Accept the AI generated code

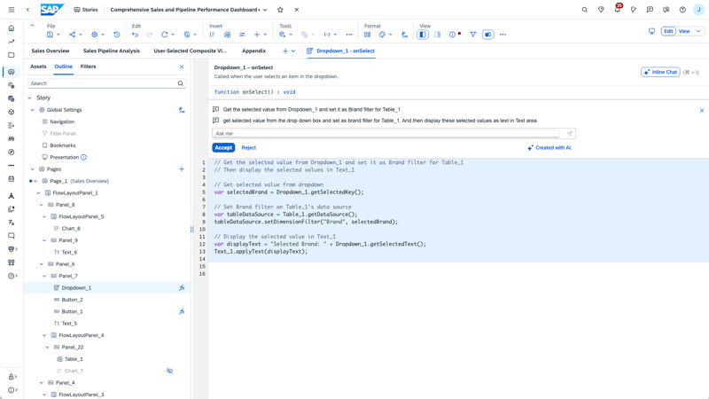point(223,147)
